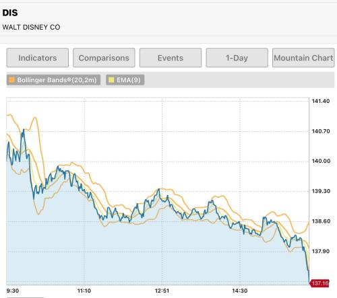Click the DIS ticker symbol heading
337x298 pixels.
[x=10, y=13]
